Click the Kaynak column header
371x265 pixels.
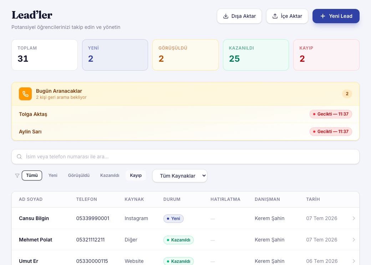[134, 199]
